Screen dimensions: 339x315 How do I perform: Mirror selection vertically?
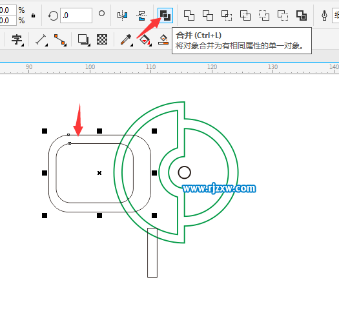pyautogui.click(x=141, y=15)
